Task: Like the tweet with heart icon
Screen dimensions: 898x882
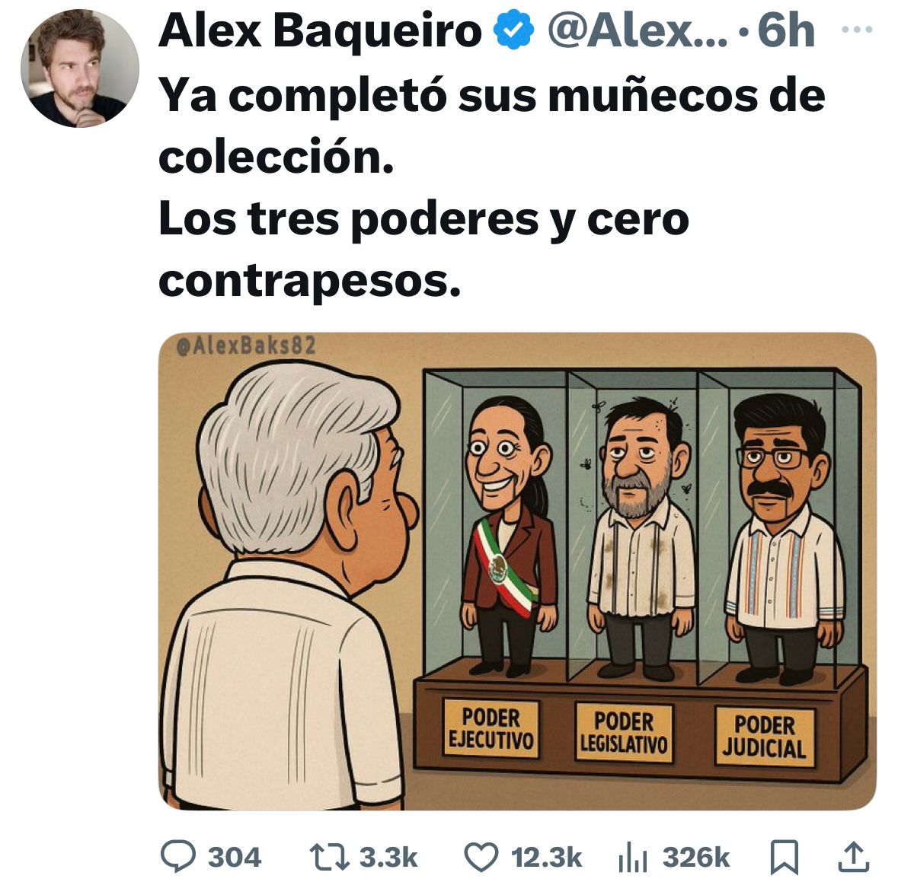Action: (481, 857)
